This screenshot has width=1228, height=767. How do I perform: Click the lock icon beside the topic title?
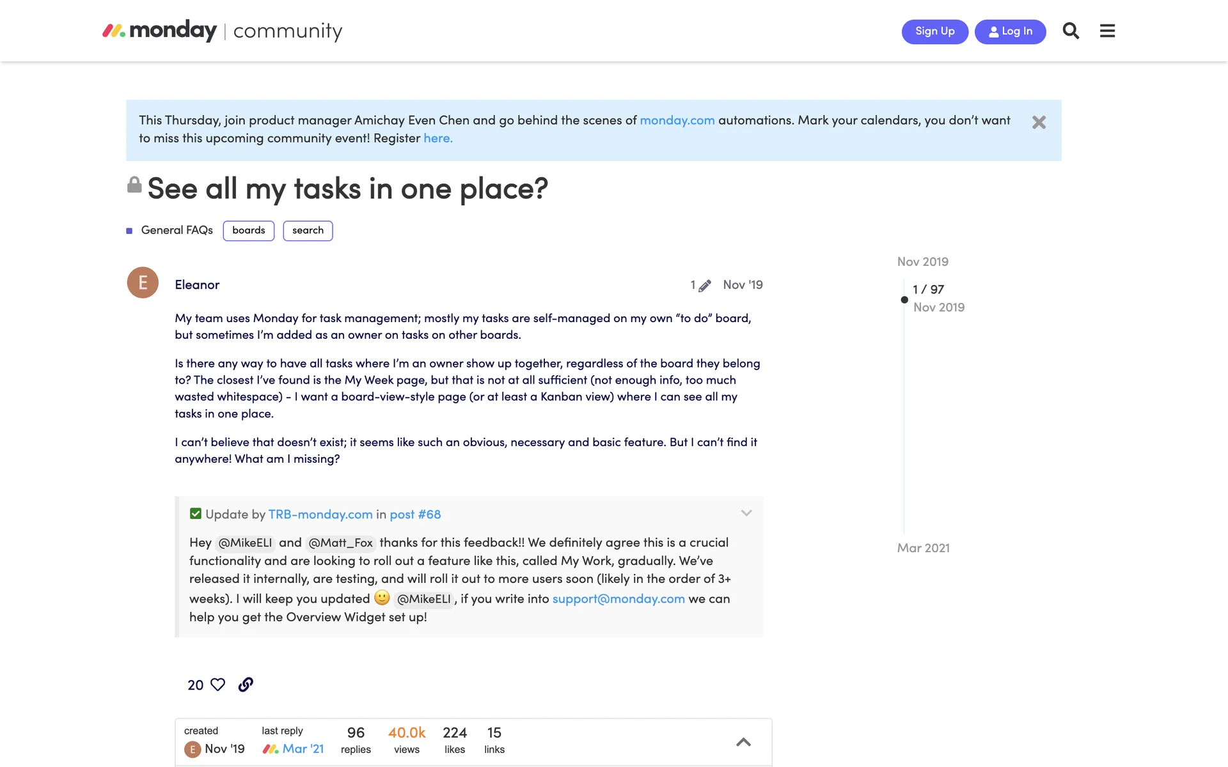134,183
